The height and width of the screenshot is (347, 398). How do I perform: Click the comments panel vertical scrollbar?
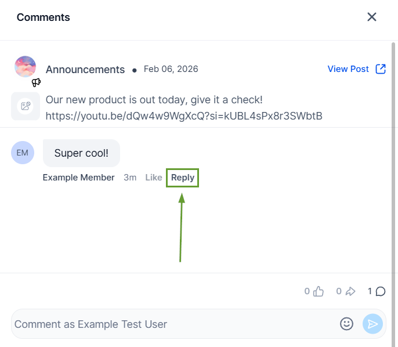[393, 194]
